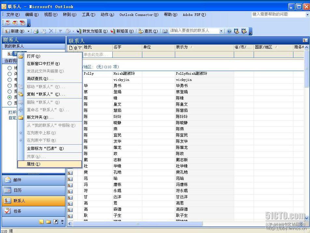Click contact card icon in 甘达洋 row

70,198
